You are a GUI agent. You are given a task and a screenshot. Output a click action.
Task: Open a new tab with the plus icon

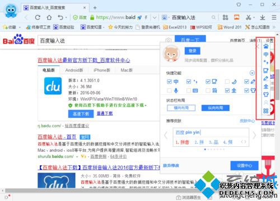(95, 8)
